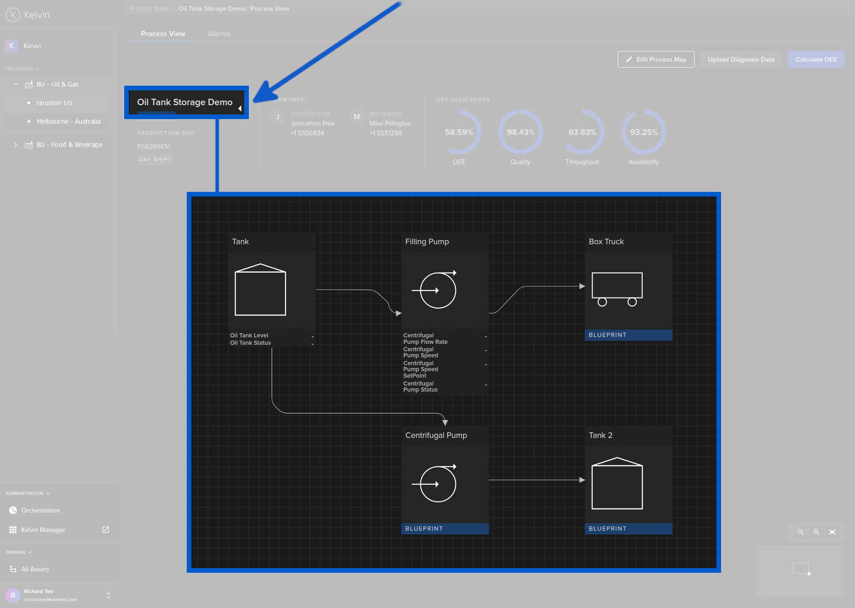Expand the BU - Food & Beverage tree
Viewport: 855px width, 608px height.
pos(15,144)
